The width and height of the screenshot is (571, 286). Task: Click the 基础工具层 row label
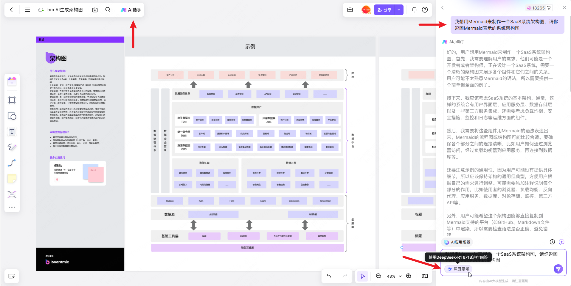pyautogui.click(x=170, y=236)
